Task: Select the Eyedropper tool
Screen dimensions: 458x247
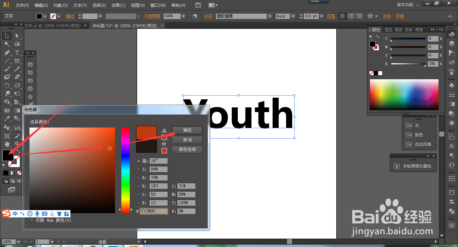Action: [7, 118]
